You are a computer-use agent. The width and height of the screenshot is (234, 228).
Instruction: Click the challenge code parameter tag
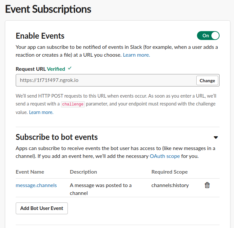pos(73,104)
